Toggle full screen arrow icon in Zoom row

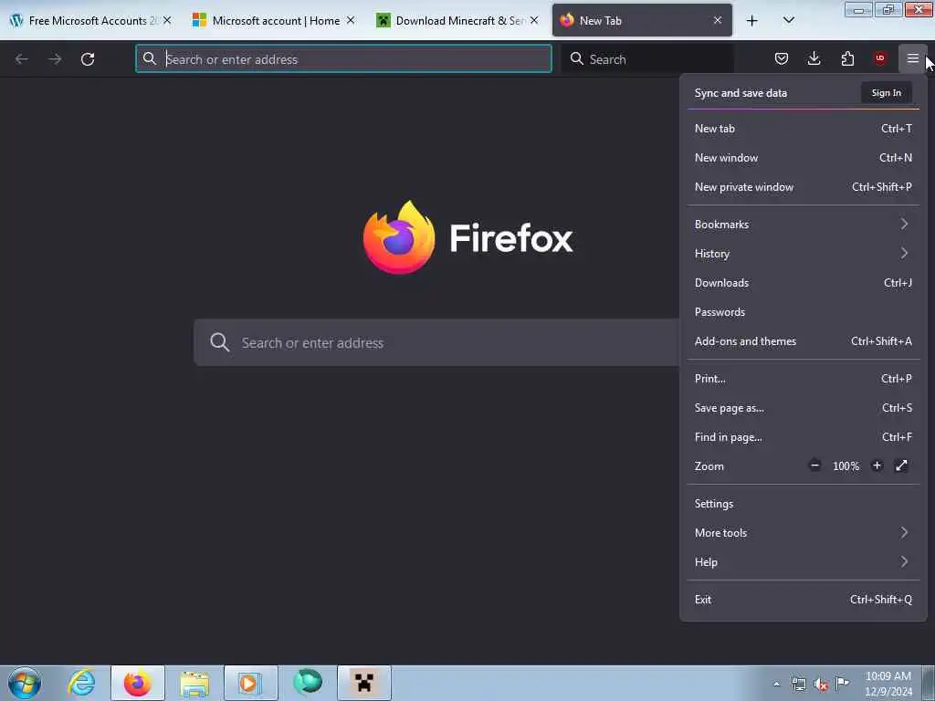(x=901, y=466)
